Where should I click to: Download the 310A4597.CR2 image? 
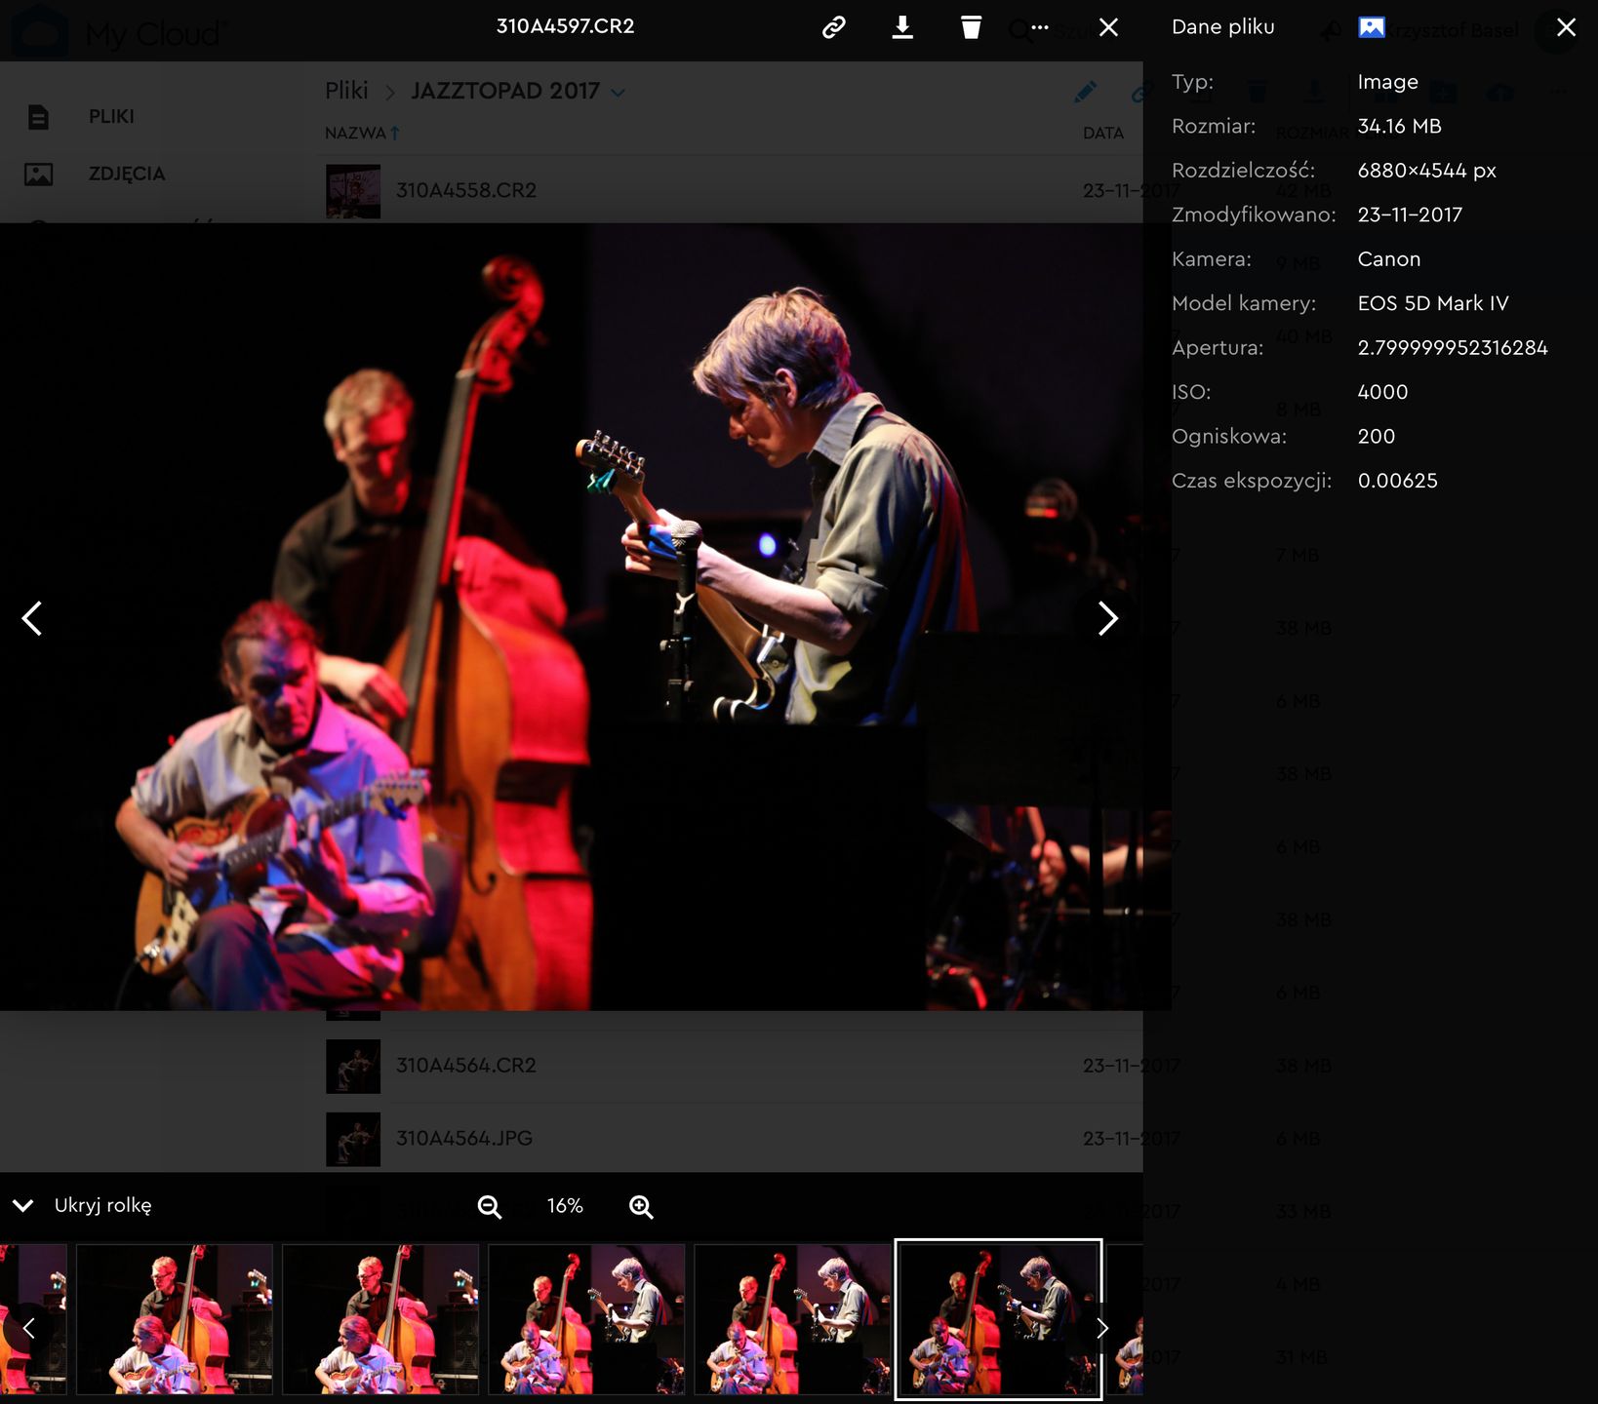pyautogui.click(x=902, y=27)
